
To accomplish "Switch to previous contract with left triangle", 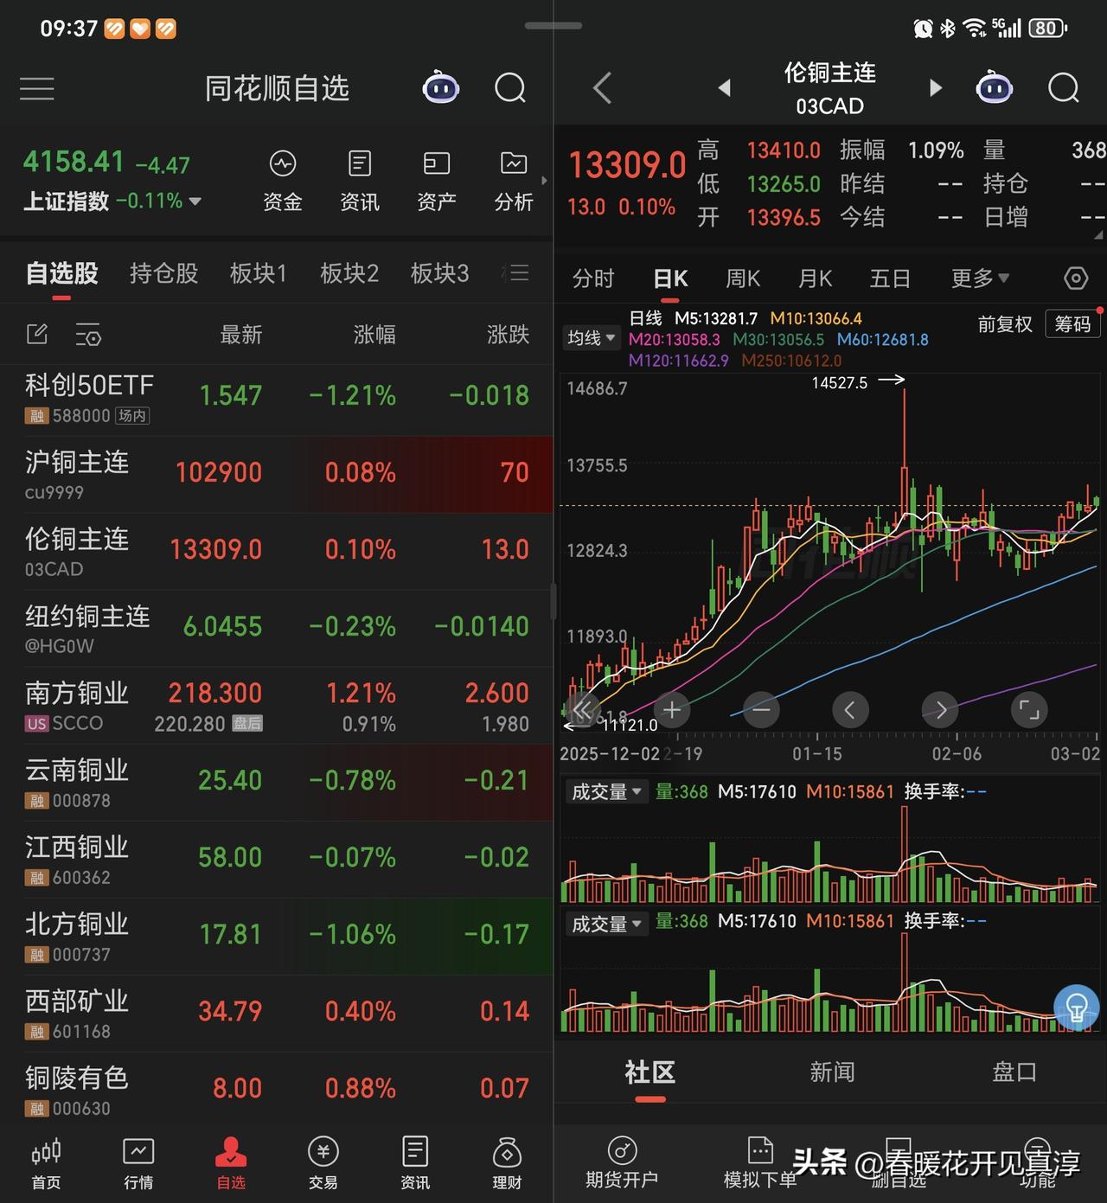I will point(725,87).
